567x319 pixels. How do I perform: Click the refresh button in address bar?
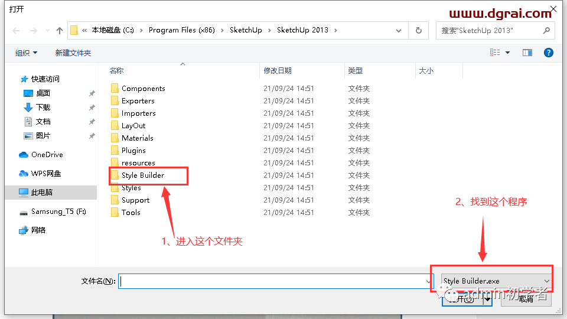419,30
